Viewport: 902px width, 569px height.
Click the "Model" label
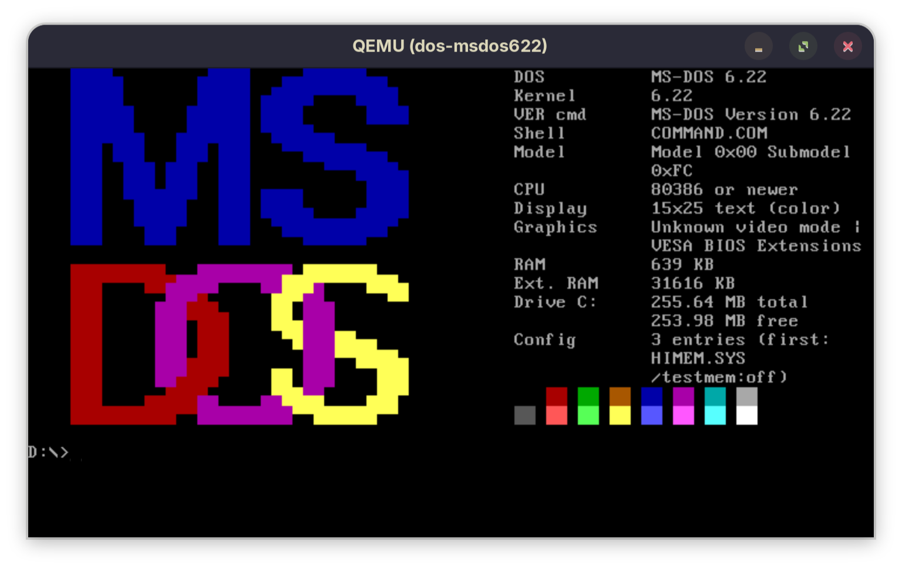point(539,152)
